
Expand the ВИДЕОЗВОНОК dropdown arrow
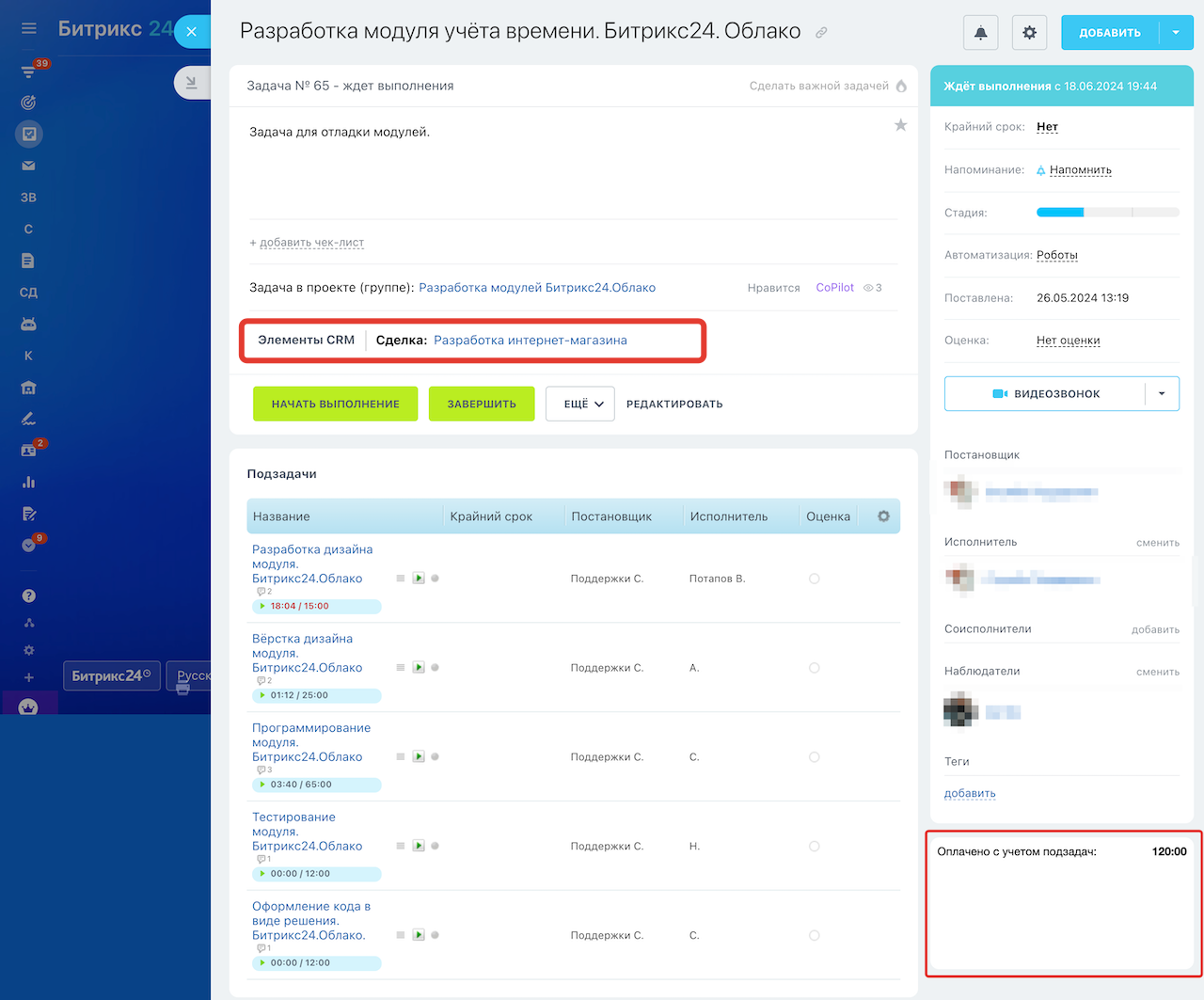[x=1162, y=394]
